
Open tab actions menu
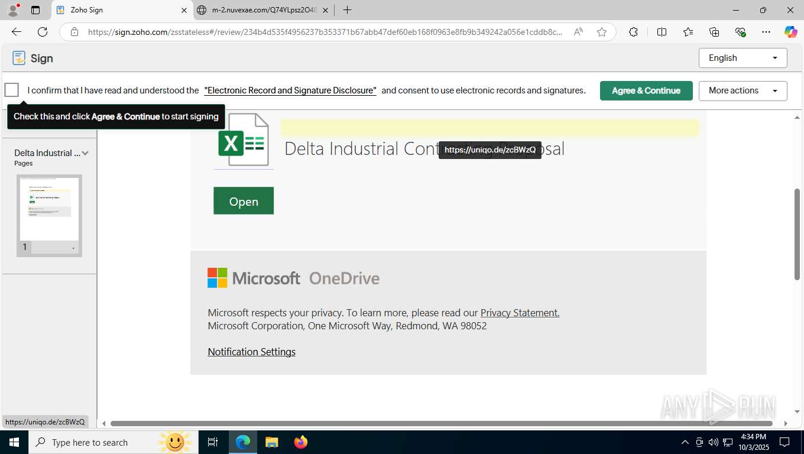35,10
